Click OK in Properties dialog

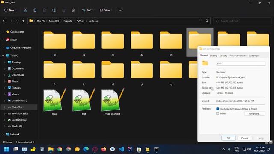point(229,138)
